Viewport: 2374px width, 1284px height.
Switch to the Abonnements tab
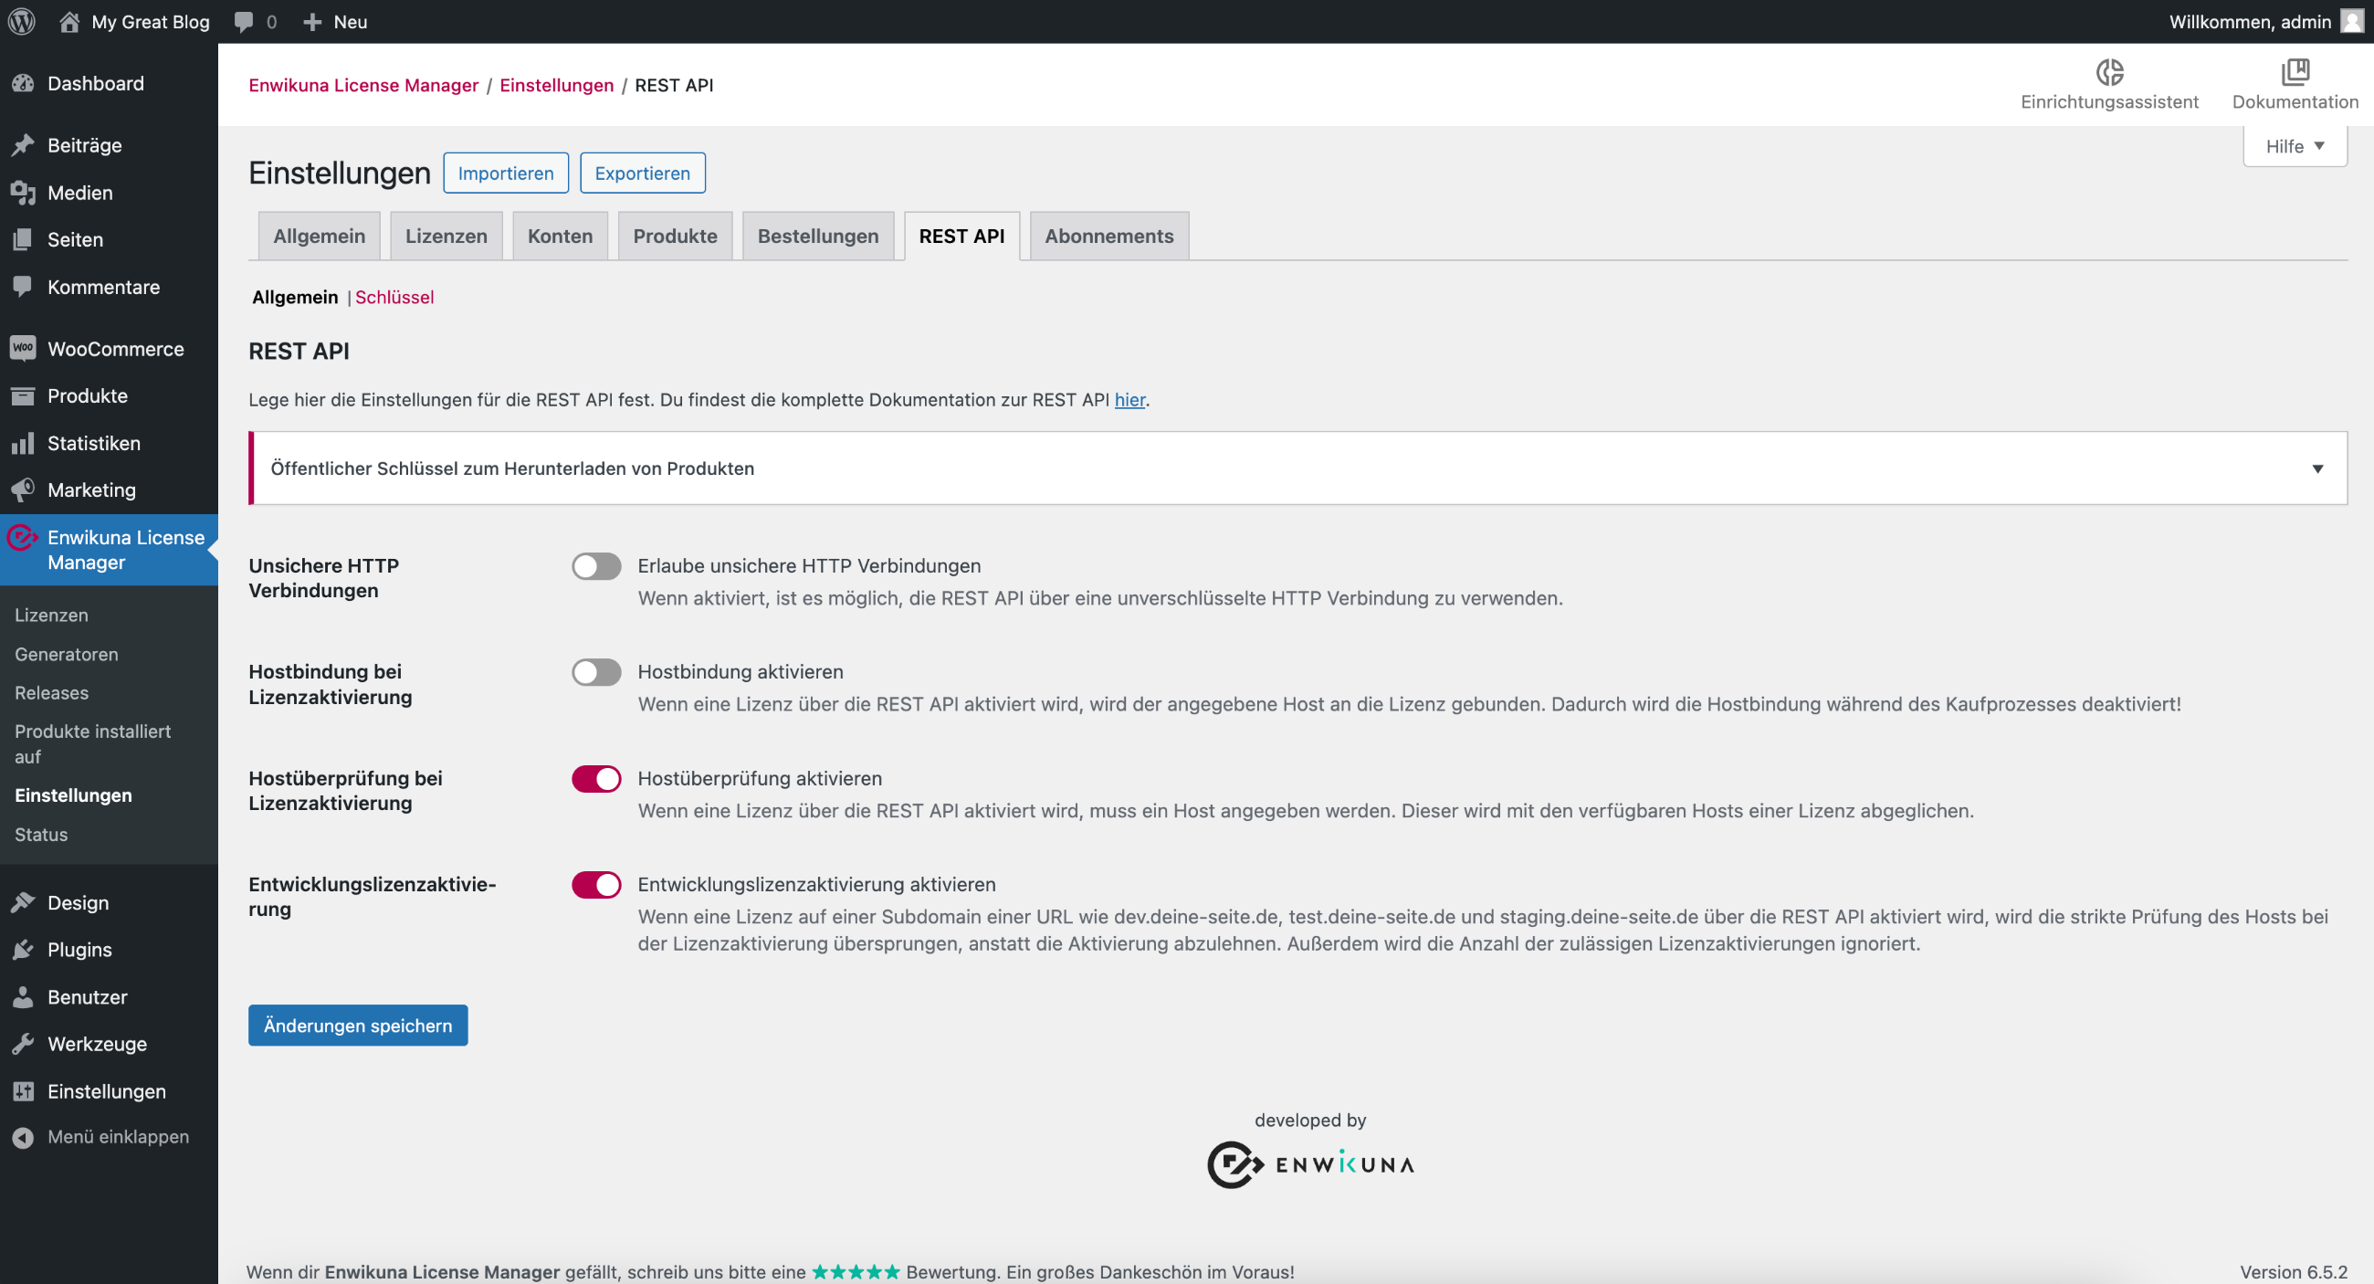coord(1108,236)
